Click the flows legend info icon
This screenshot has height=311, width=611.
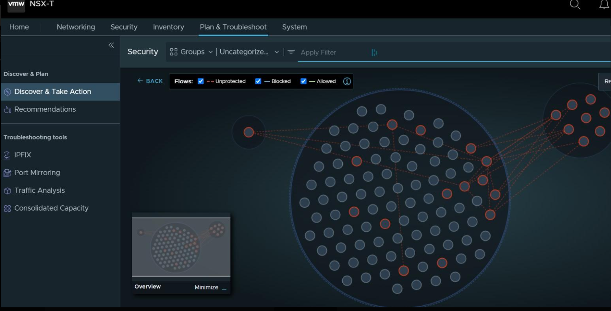click(x=347, y=81)
